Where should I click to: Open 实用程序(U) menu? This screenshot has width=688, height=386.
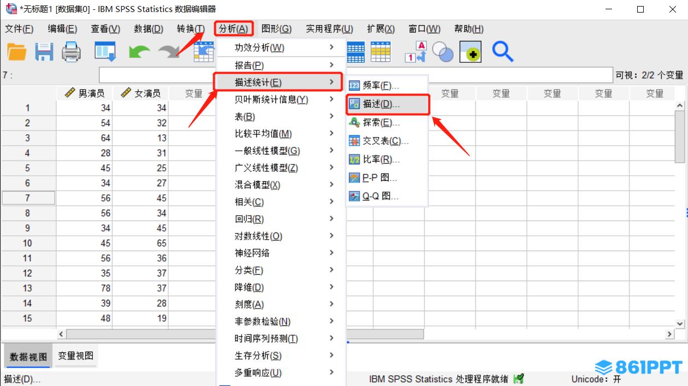click(x=330, y=29)
